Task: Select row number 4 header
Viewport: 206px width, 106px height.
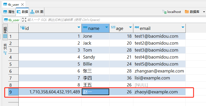Action: click(x=13, y=57)
